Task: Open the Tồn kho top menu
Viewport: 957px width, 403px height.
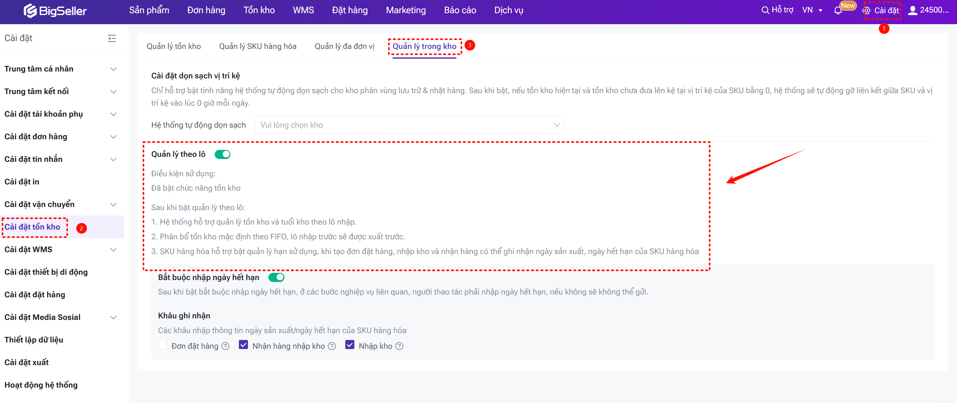Action: tap(259, 10)
